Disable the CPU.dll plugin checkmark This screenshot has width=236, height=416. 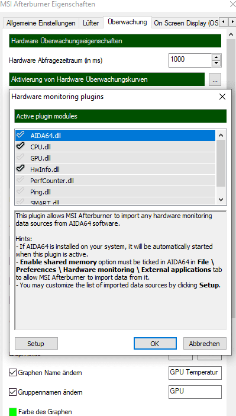(x=20, y=146)
